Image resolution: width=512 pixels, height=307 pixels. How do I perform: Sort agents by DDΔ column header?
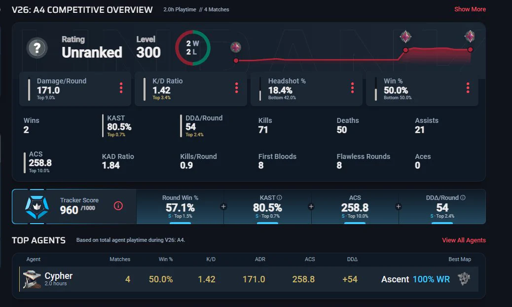tap(352, 259)
